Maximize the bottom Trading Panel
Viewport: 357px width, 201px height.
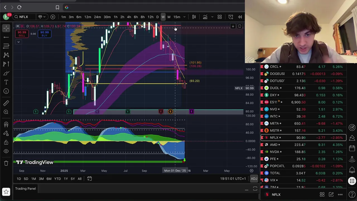(255, 189)
